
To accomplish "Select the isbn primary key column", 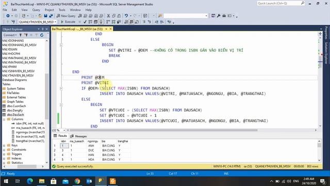I will [x=30, y=123].
